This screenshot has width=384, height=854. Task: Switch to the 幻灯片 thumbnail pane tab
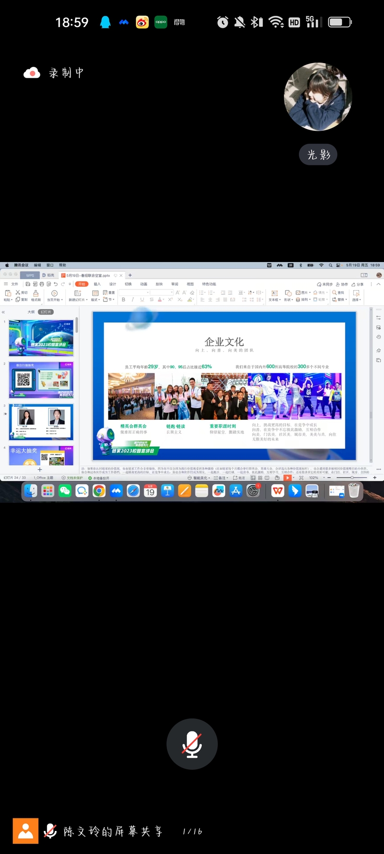coord(46,312)
